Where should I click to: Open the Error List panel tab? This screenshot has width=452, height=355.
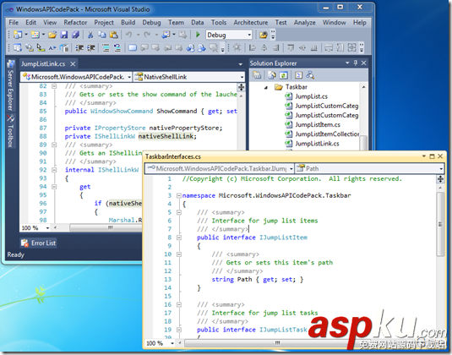(38, 243)
